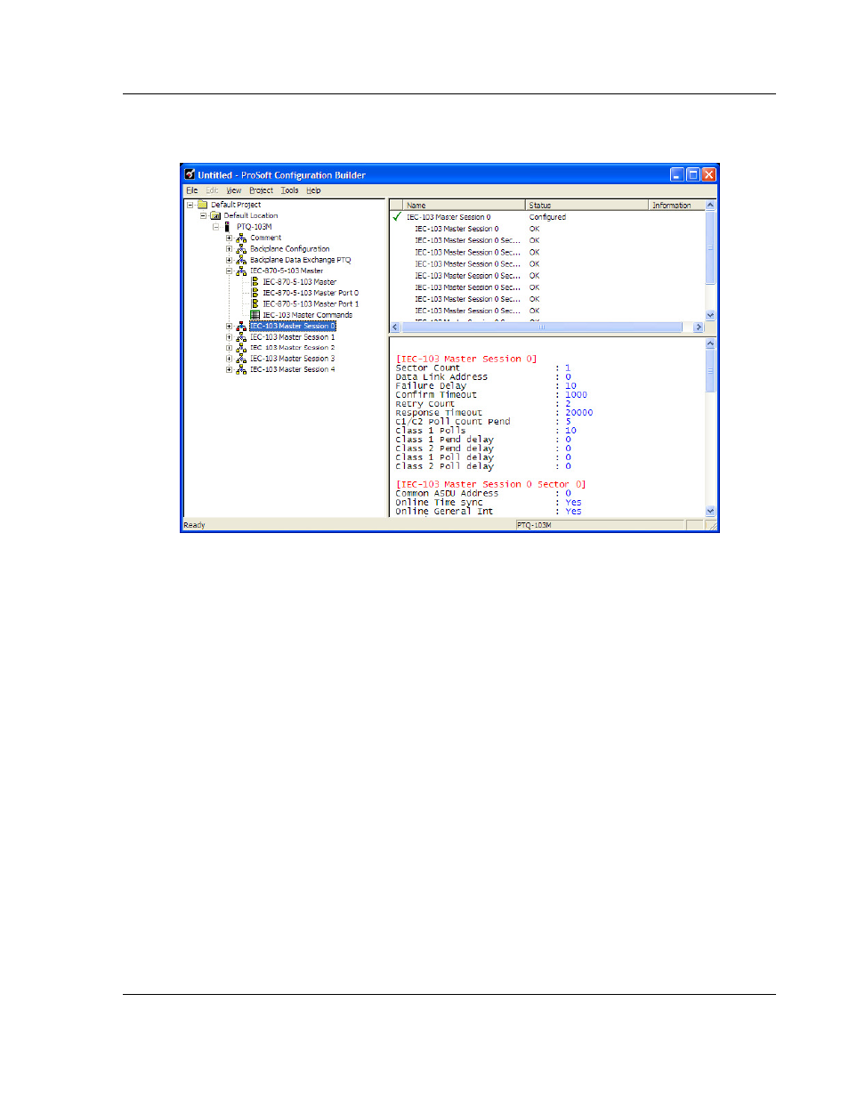Click the network icon of Master Session 4
Image resolution: width=849 pixels, height=1099 pixels.
click(241, 369)
